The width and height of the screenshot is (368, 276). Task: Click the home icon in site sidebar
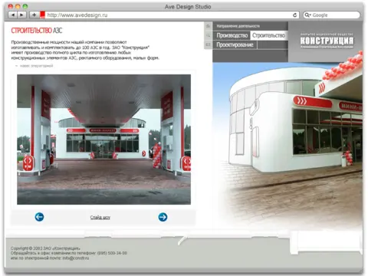[x=208, y=26]
